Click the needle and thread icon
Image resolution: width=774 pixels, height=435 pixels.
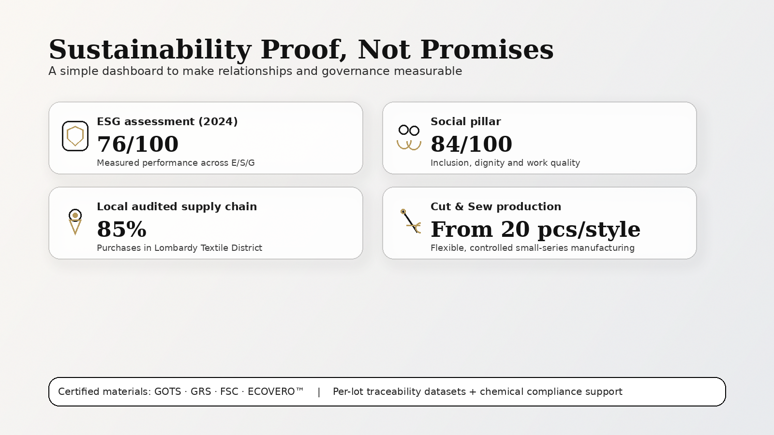[411, 221]
